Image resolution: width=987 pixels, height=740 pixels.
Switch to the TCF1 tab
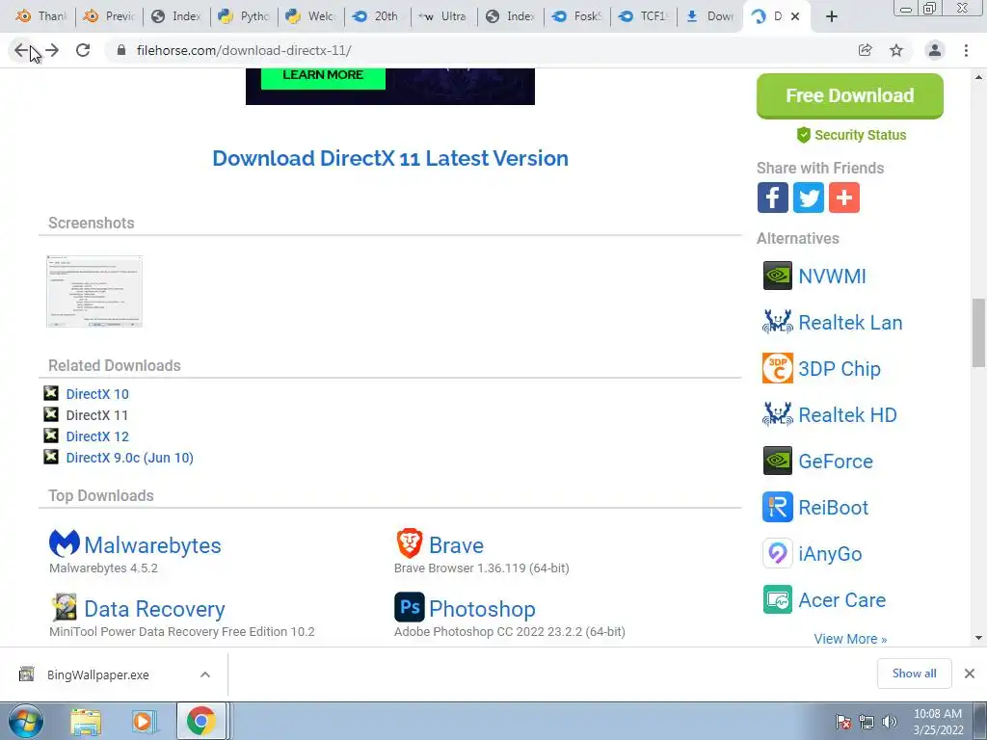(644, 16)
